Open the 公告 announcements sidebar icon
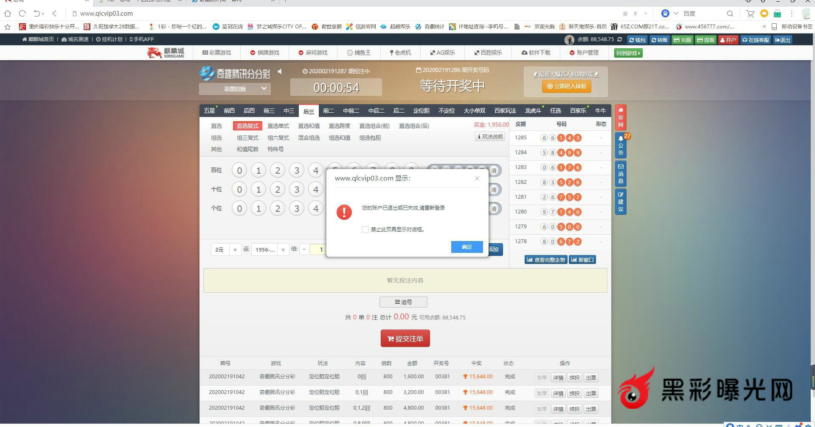The image size is (815, 427). click(621, 145)
